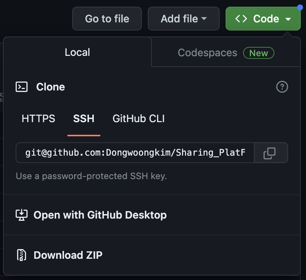Screen dimensions: 306x280
Task: Select the Local tab
Action: [77, 52]
